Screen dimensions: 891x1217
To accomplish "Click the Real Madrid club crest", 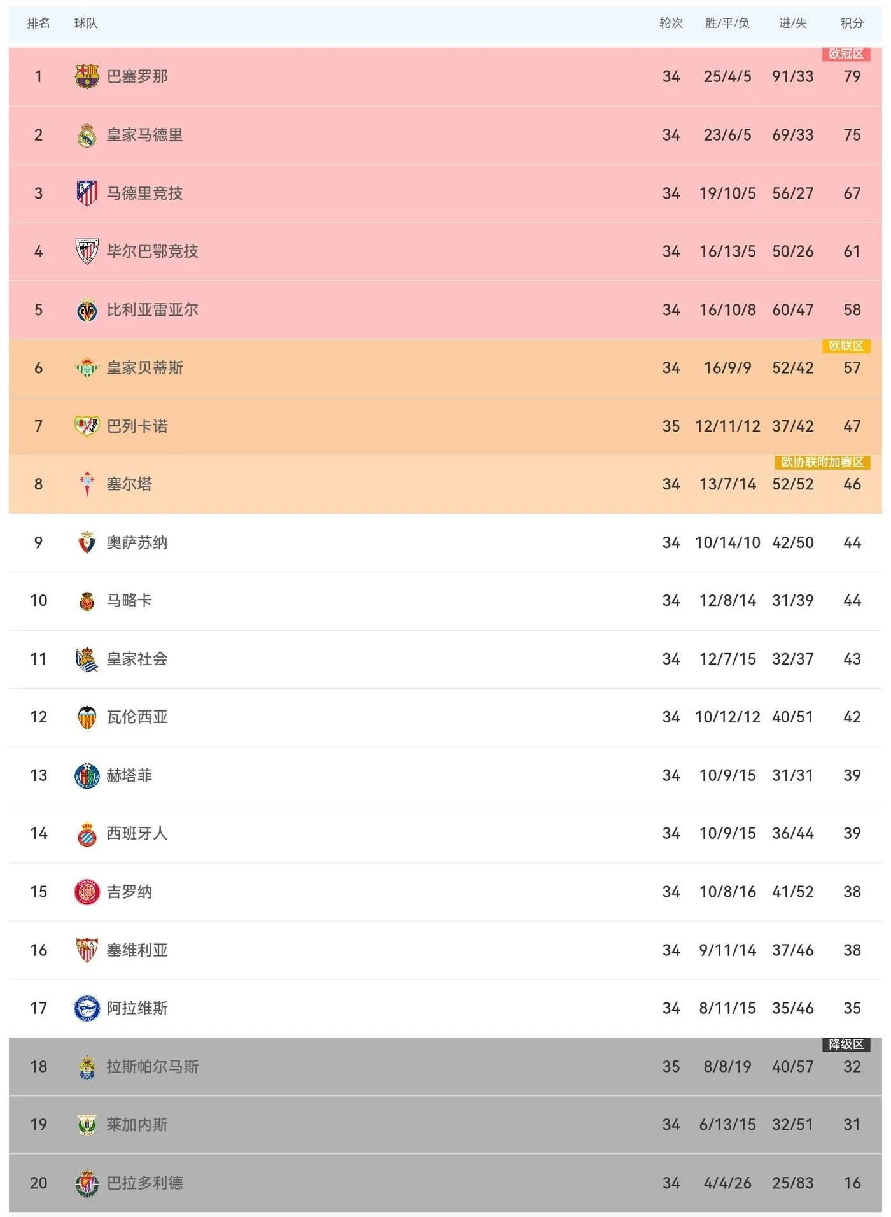I will coord(87,135).
